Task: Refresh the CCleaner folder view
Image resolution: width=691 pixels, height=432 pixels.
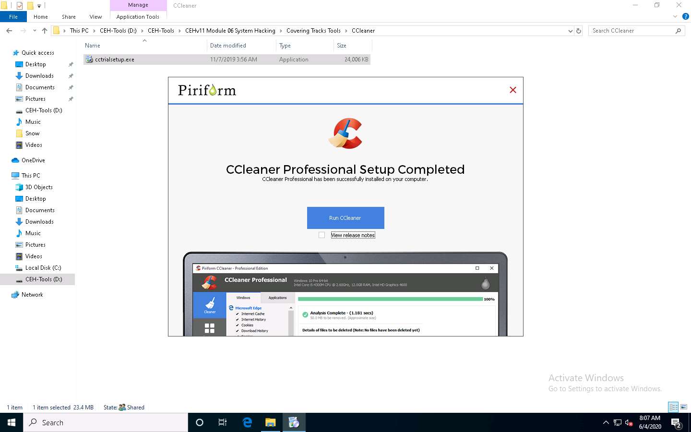Action: click(579, 31)
